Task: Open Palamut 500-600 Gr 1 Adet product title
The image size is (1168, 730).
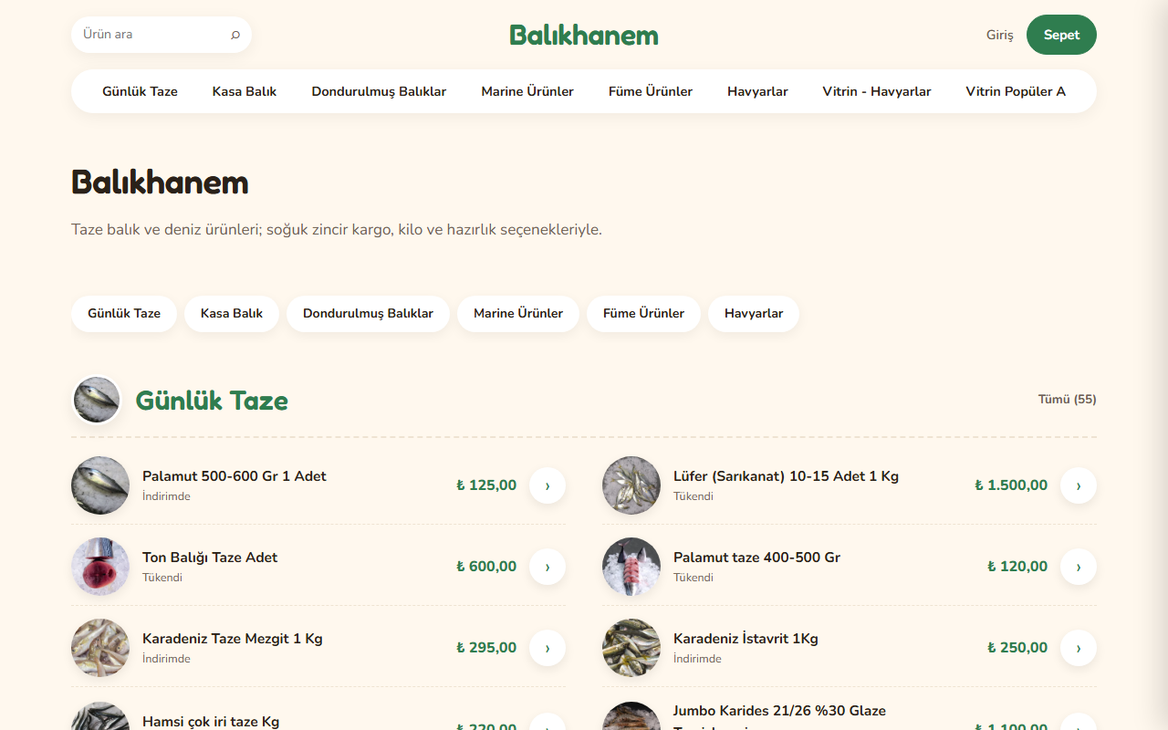Action: (x=235, y=476)
